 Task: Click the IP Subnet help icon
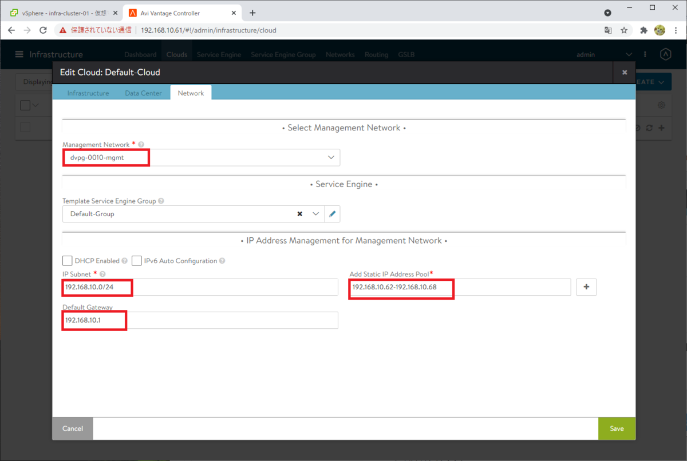102,274
